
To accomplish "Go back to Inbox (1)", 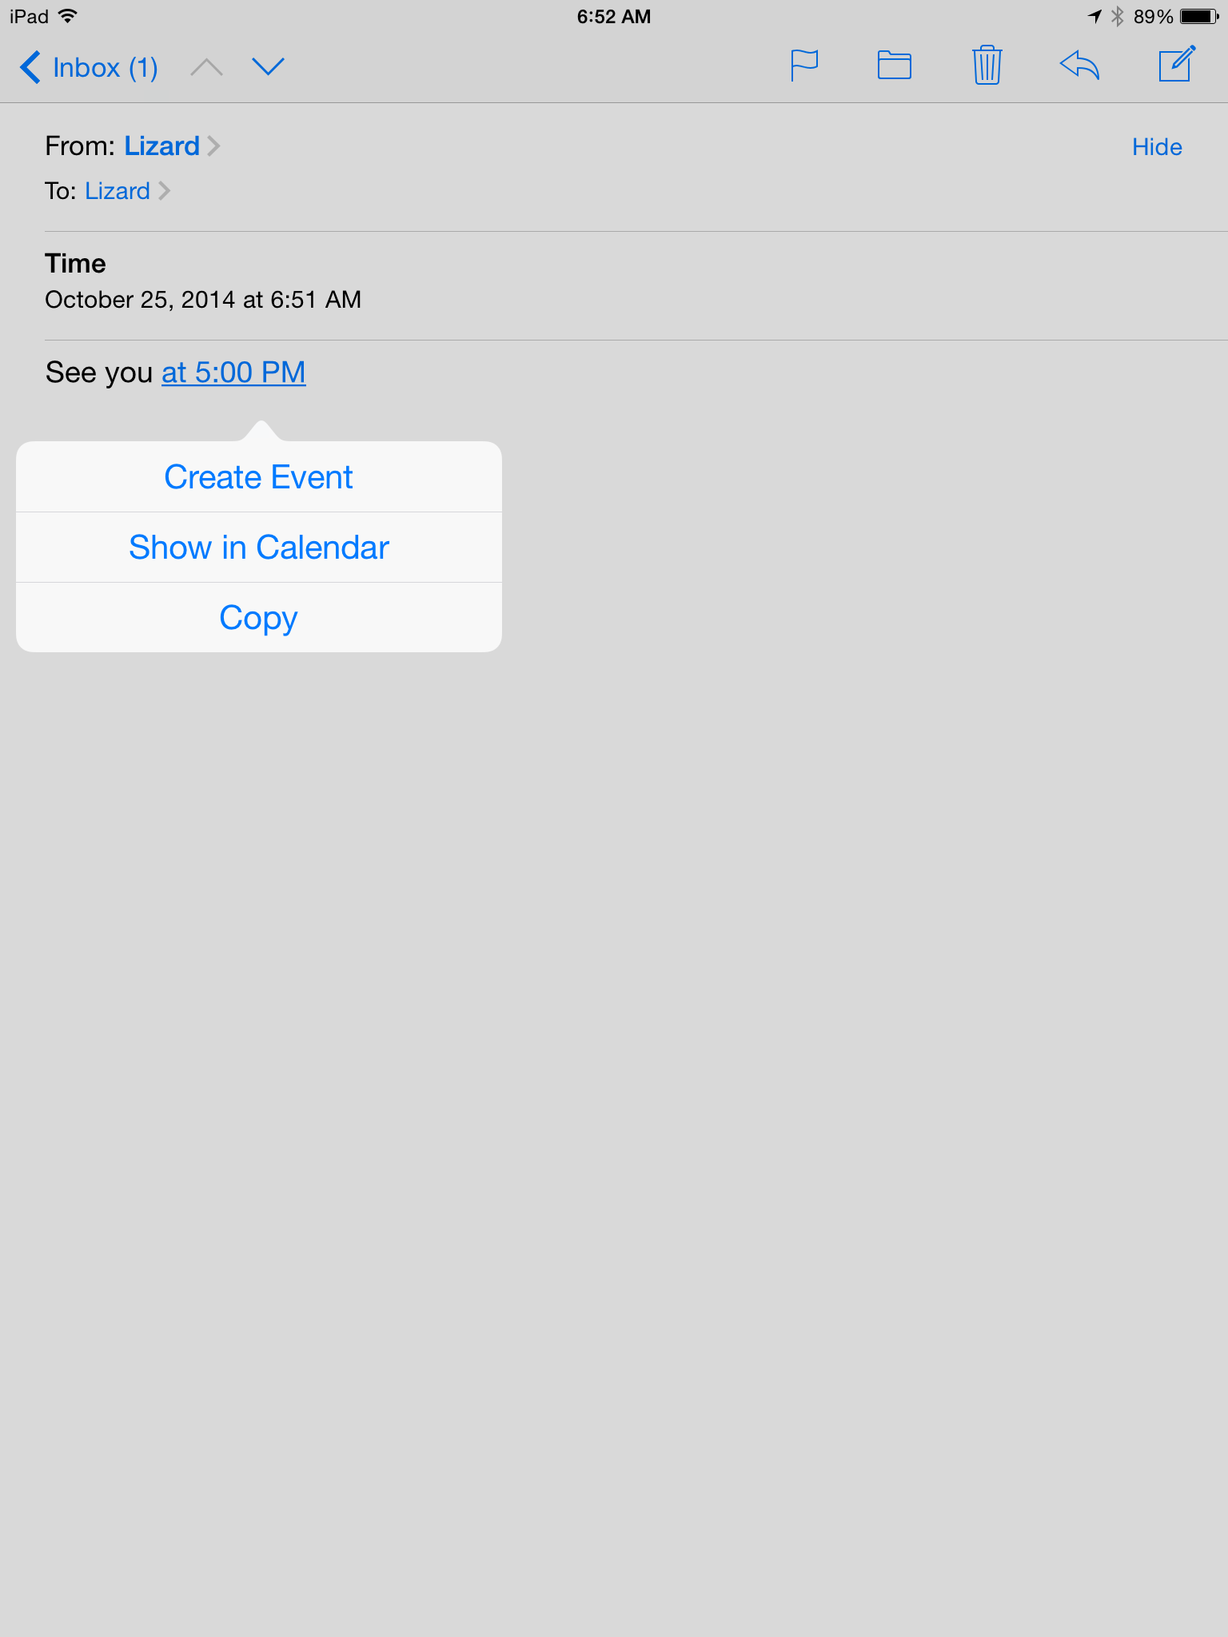I will point(88,67).
